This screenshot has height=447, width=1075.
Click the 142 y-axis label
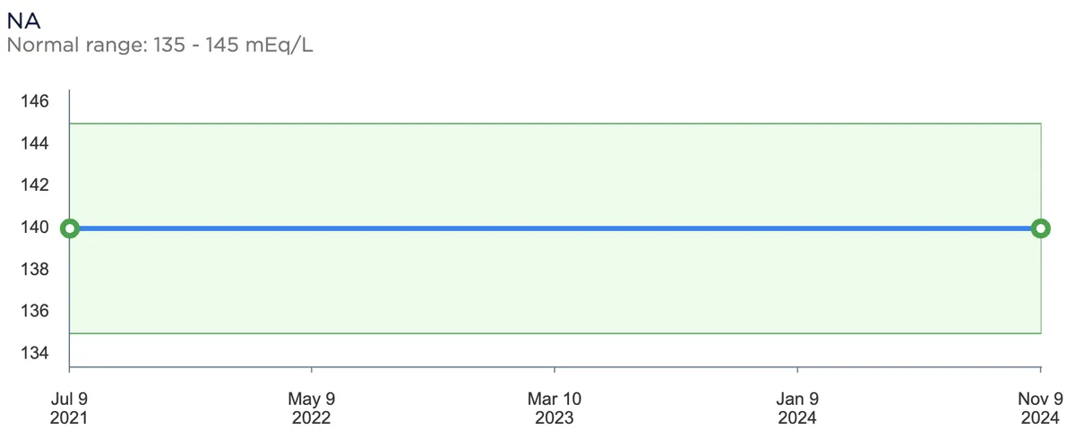click(x=34, y=185)
